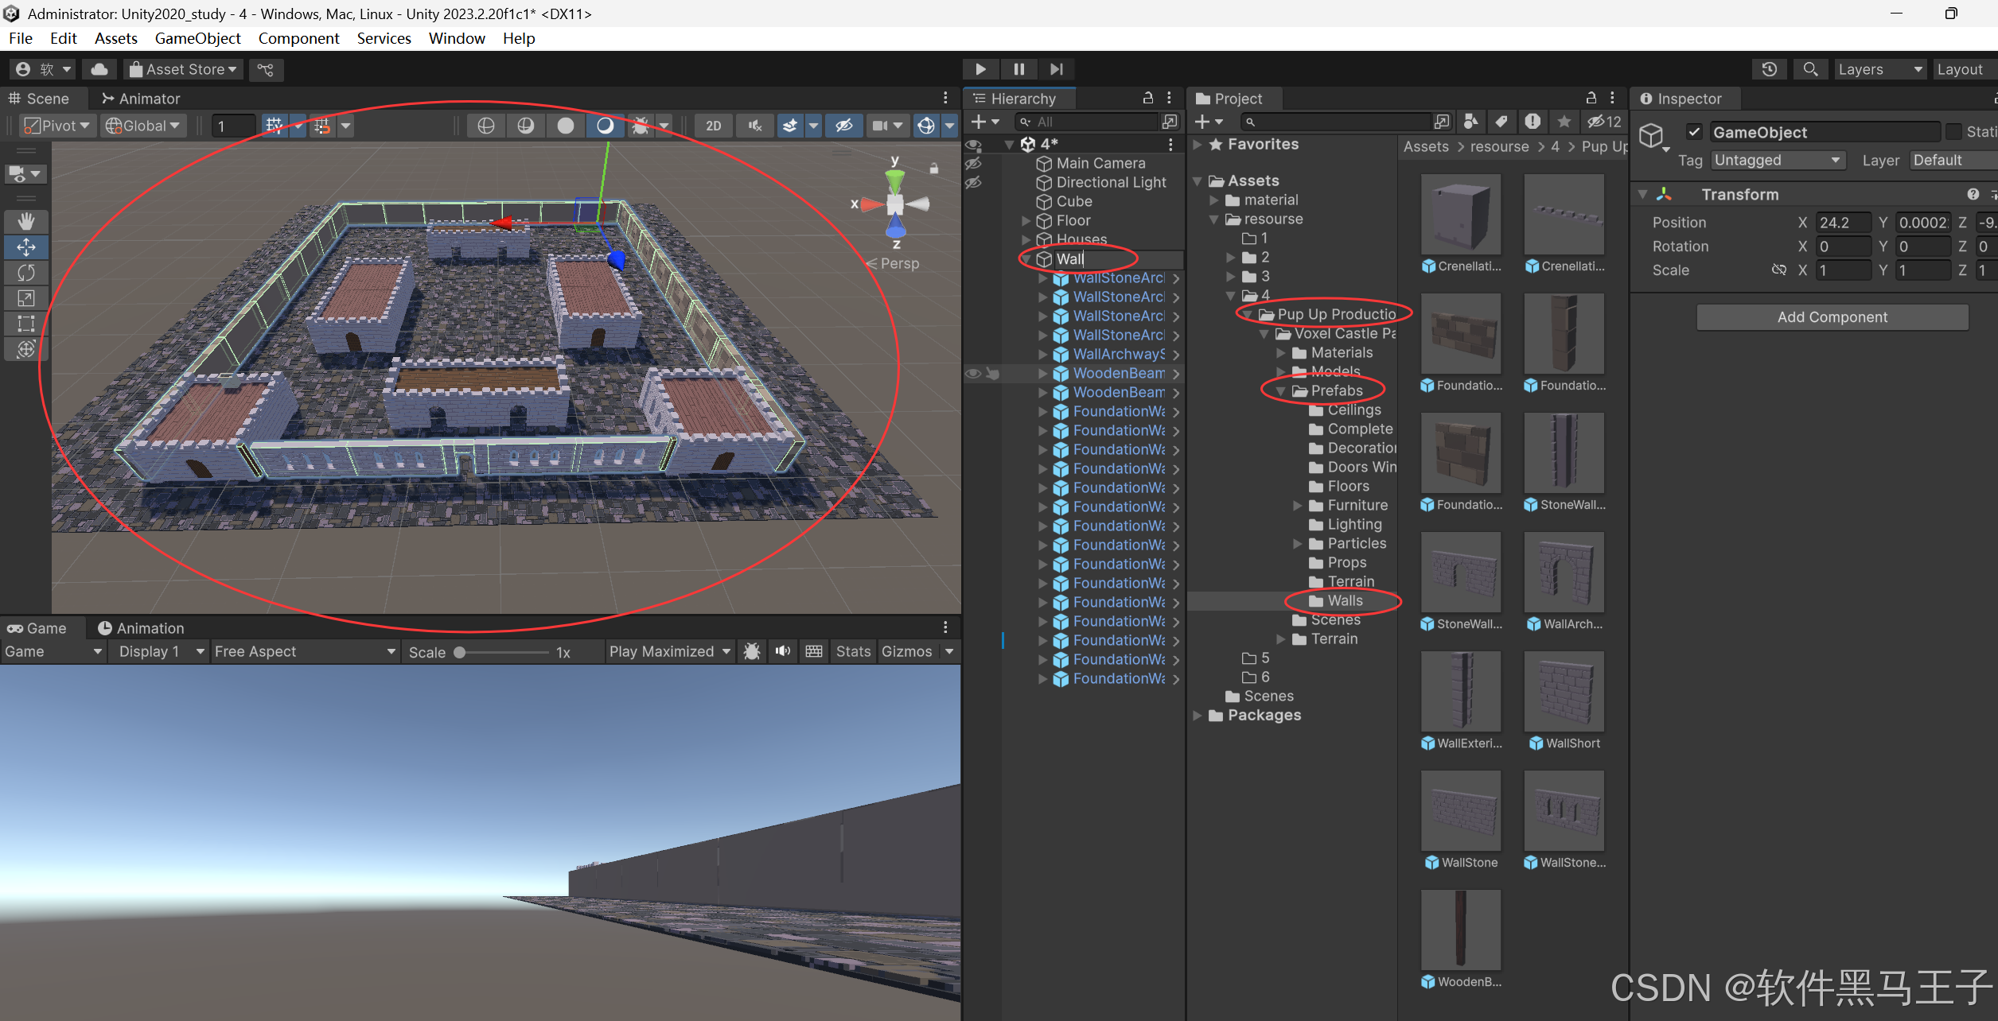Viewport: 1998px width, 1021px height.
Task: Click the Add Component button
Action: [1832, 316]
